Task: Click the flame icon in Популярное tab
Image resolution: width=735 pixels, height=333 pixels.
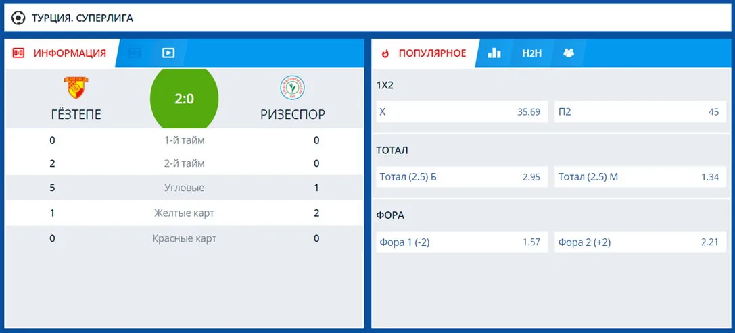Action: coord(385,53)
